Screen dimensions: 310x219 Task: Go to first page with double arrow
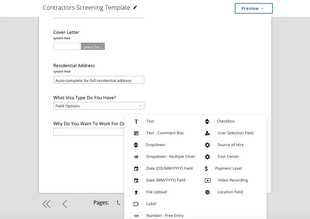point(46,204)
